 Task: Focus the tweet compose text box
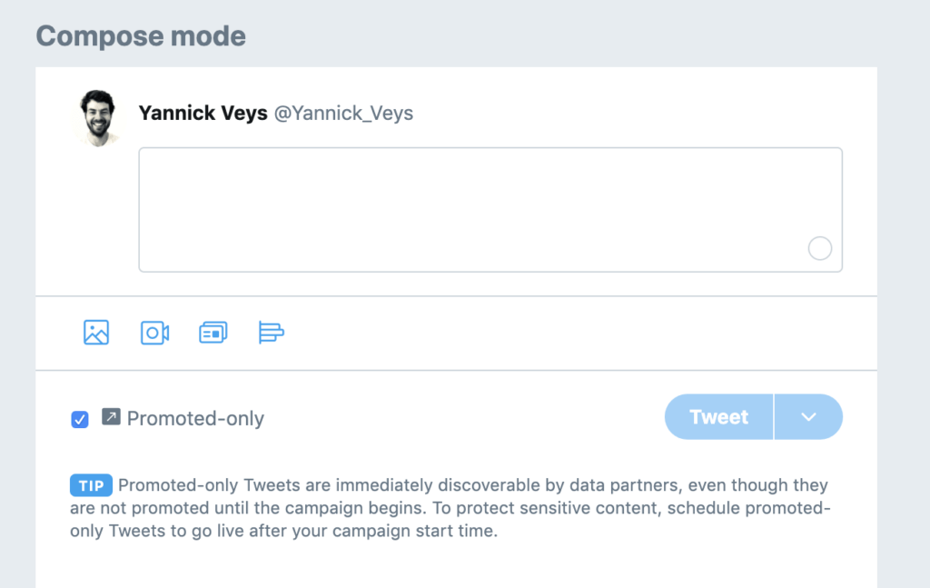tap(490, 209)
